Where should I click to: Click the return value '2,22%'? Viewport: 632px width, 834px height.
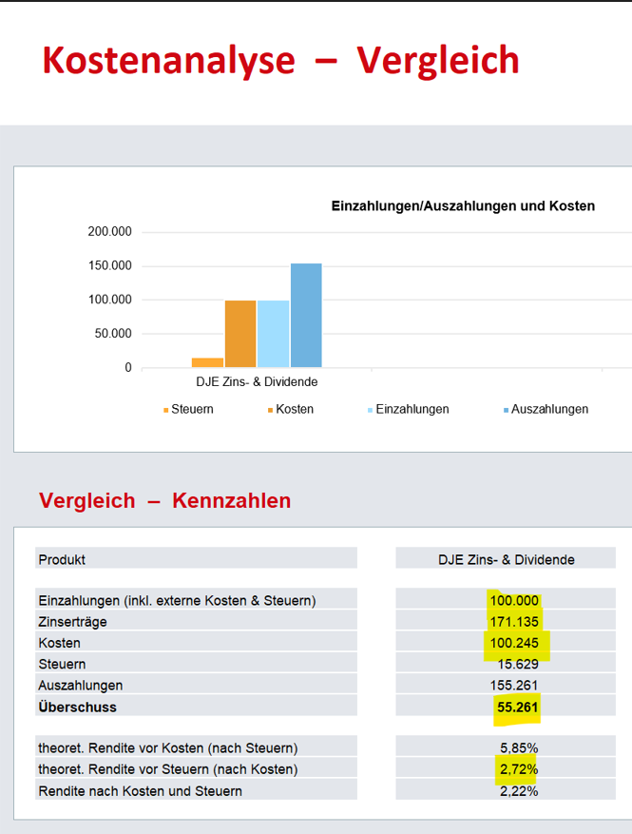coord(519,791)
